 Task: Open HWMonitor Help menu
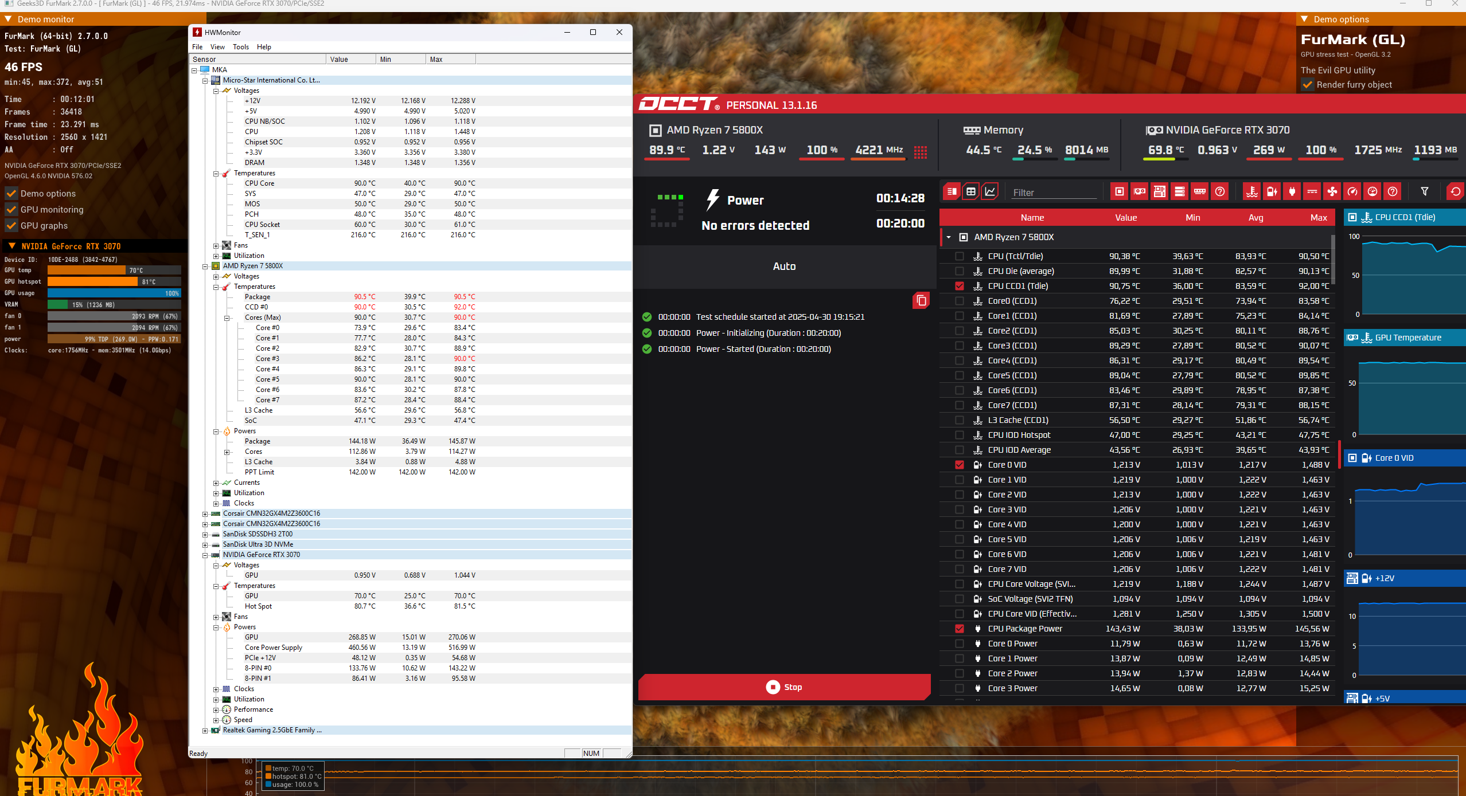click(264, 47)
